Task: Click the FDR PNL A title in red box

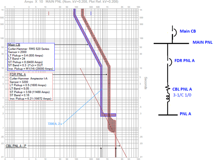Action: [x=18, y=75]
